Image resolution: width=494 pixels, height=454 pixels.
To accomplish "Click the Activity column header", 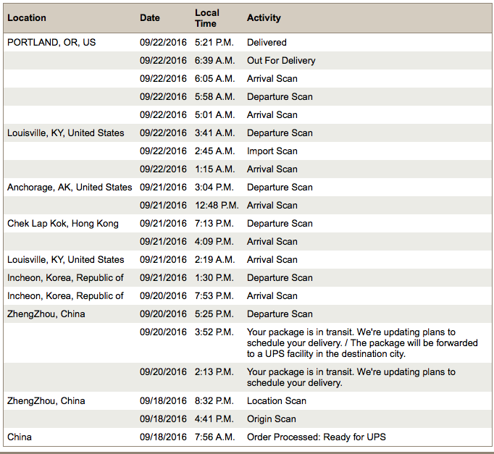I will (x=264, y=18).
